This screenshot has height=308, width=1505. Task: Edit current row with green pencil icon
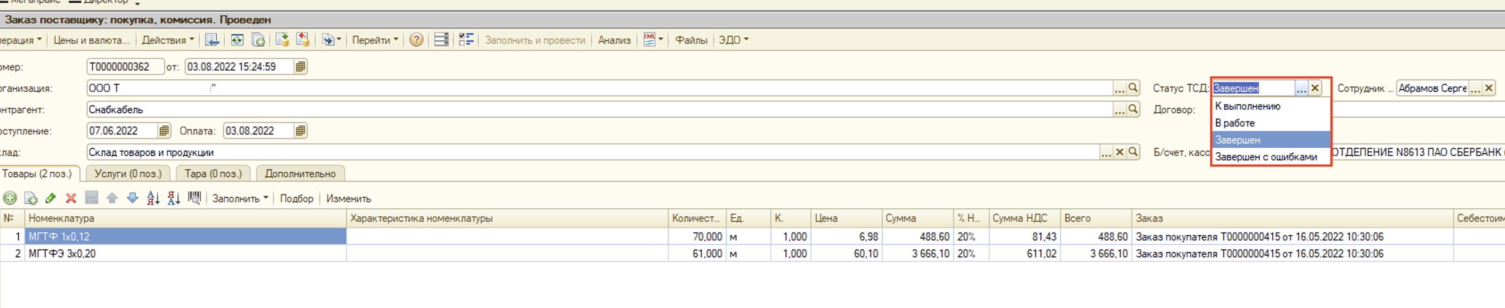tap(51, 199)
